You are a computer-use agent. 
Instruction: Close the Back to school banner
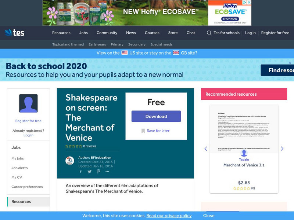tap(290, 63)
